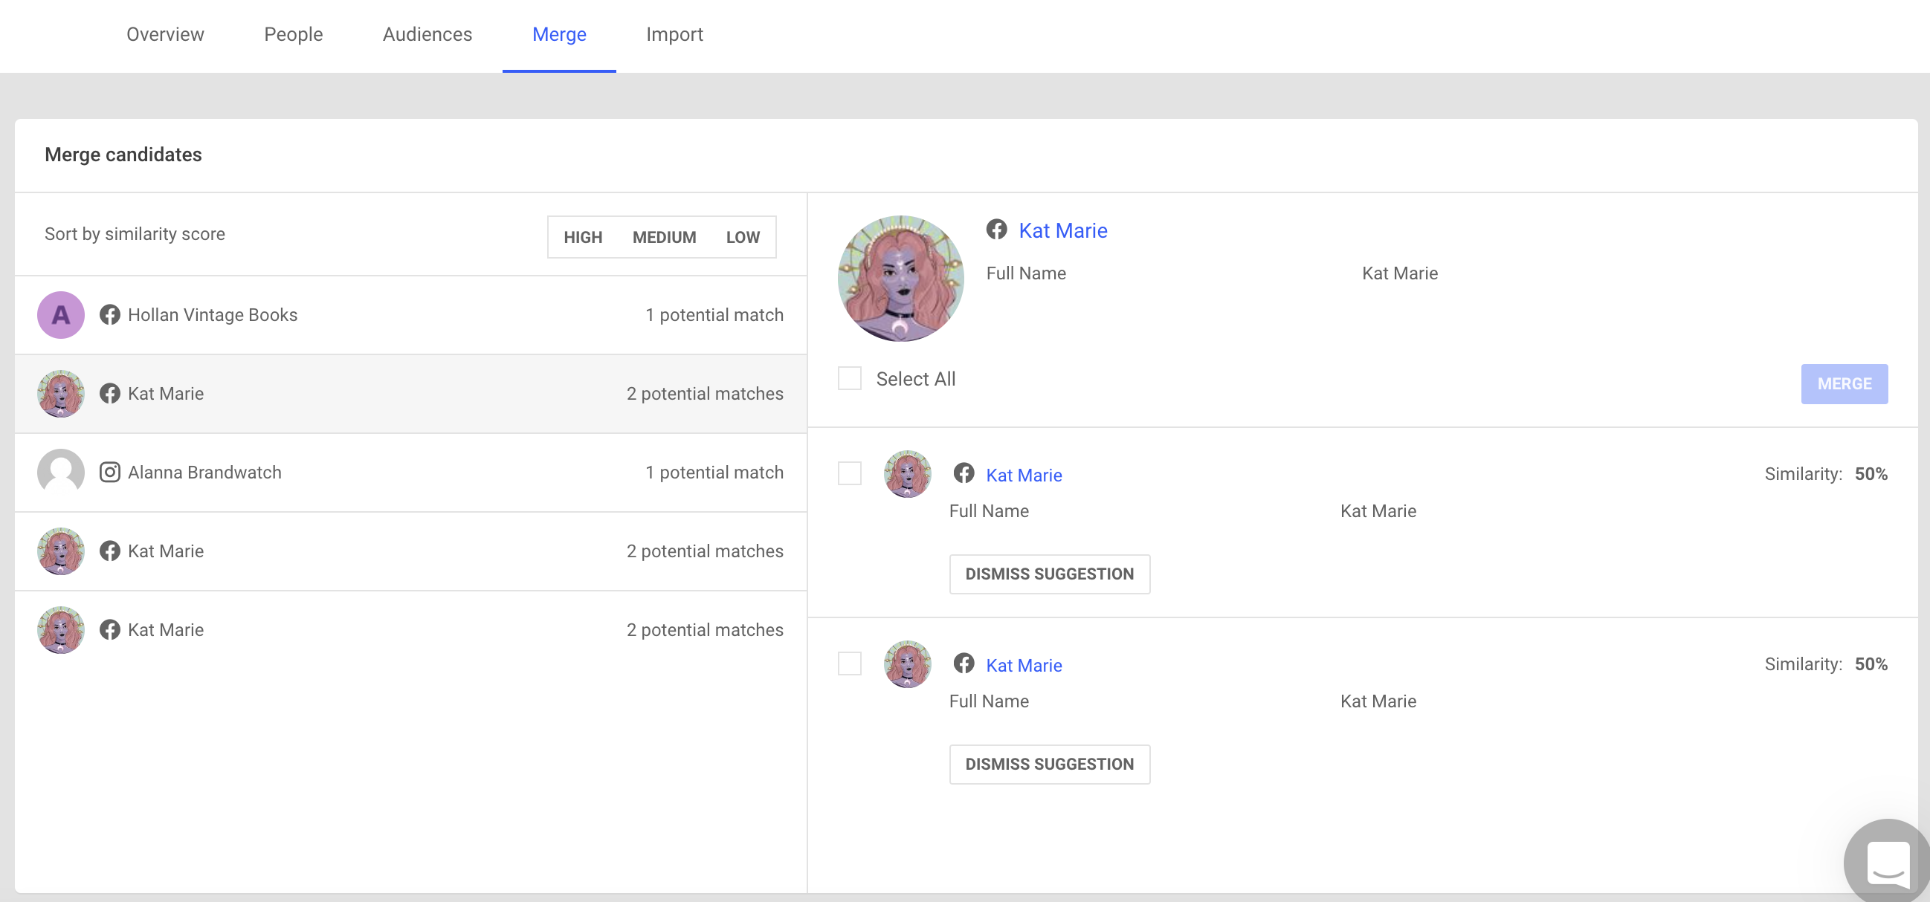Click the Sort by similarity score label
The image size is (1930, 902).
coord(135,233)
